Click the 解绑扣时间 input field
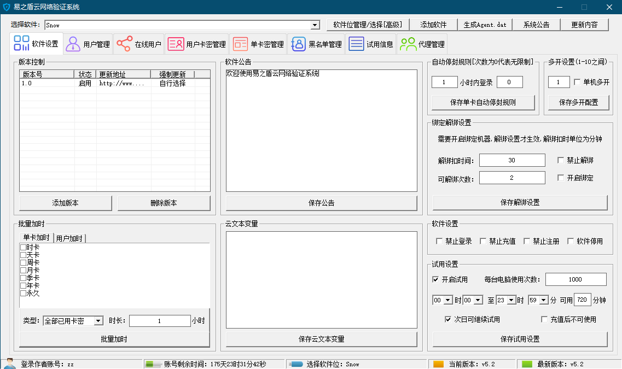The image size is (622, 369). click(x=512, y=160)
